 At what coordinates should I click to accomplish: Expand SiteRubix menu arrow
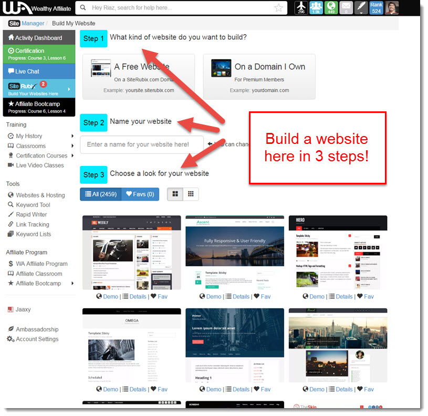pyautogui.click(x=69, y=89)
